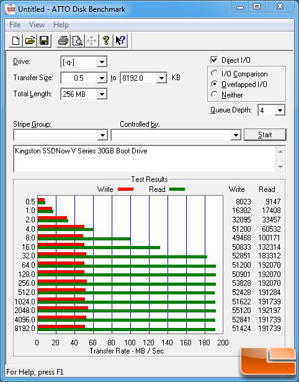Screen dimensions: 299x382
Task: Open the Drive dropdown
Action: (x=102, y=62)
